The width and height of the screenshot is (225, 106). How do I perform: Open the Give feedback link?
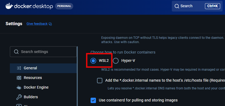(37, 24)
